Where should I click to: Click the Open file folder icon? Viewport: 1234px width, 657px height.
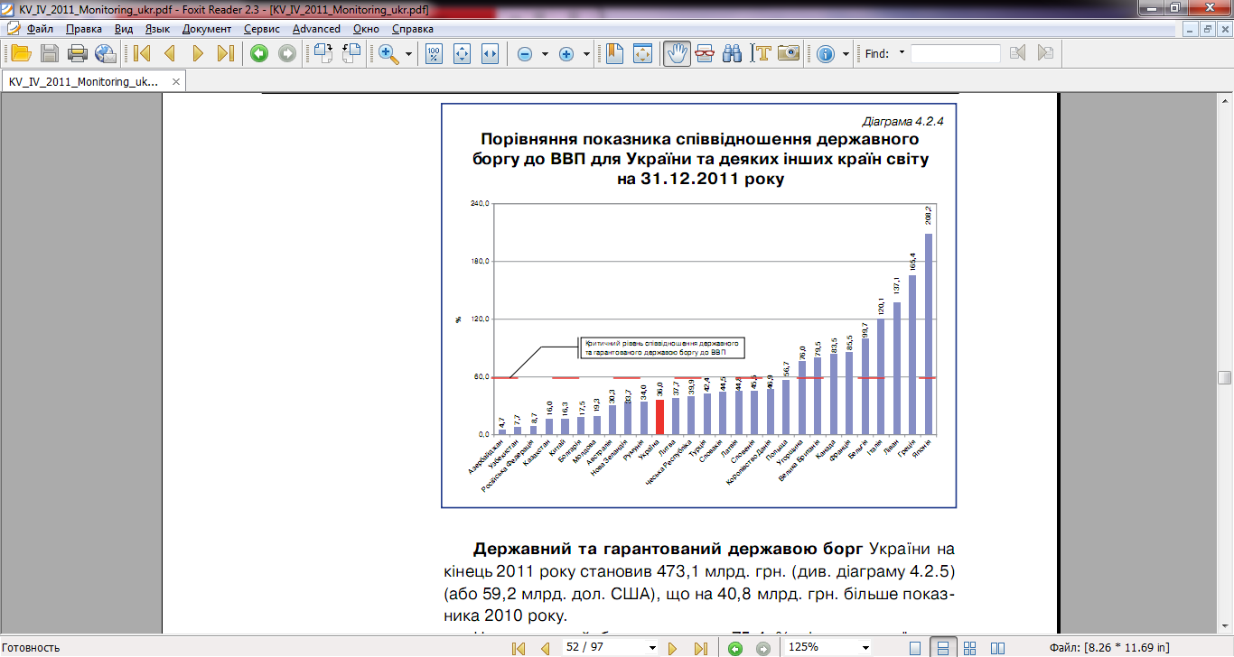click(x=21, y=53)
